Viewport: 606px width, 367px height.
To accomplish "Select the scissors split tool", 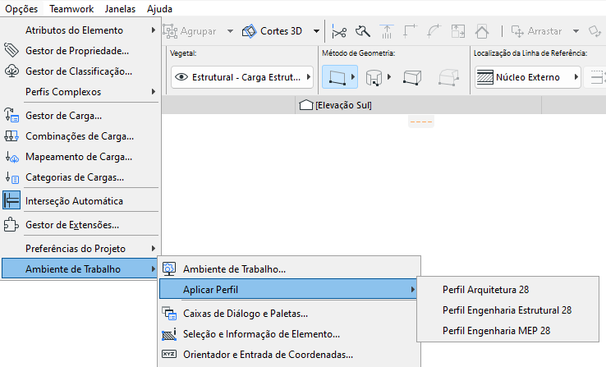I will (x=339, y=31).
